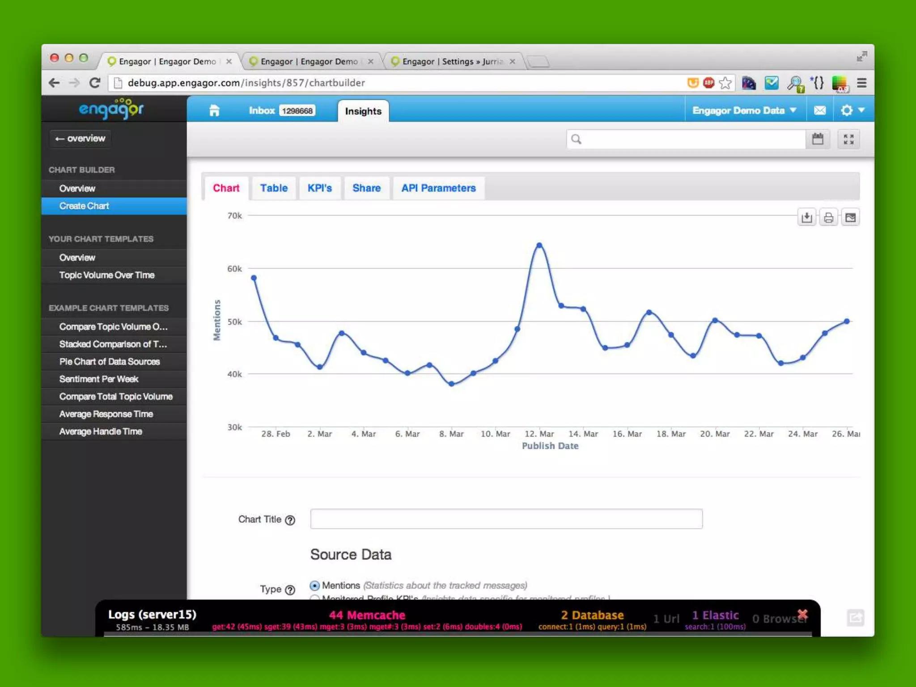Image resolution: width=916 pixels, height=687 pixels.
Task: Select the Monitored Profile KPI's radio option
Action: tap(315, 598)
